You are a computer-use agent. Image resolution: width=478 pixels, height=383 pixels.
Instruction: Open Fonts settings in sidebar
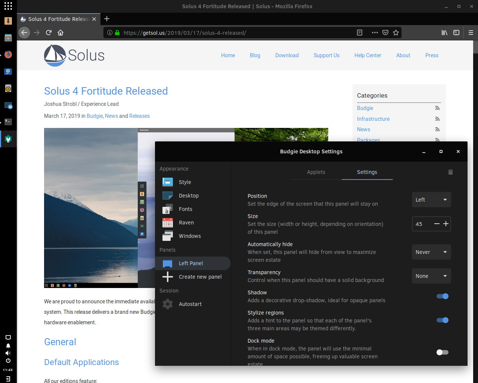point(193,209)
